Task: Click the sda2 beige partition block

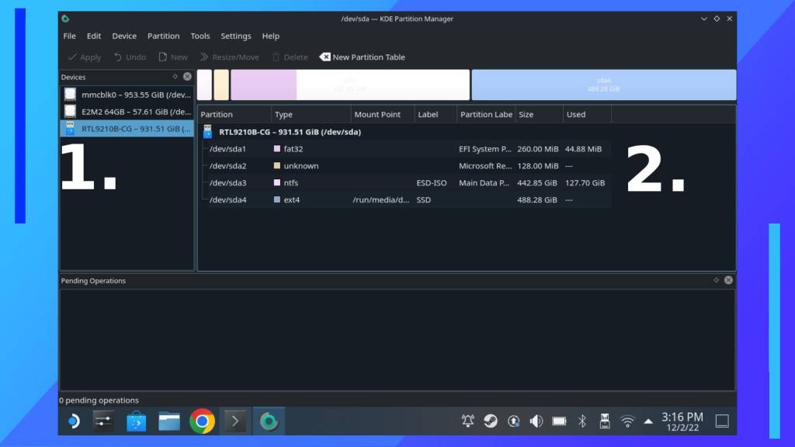Action: pos(221,85)
